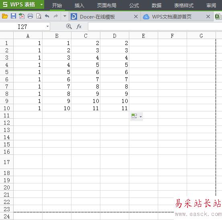Viewport: 222px width, 220px height.
Task: Print the sheet with the printer icon
Action: 30,16
